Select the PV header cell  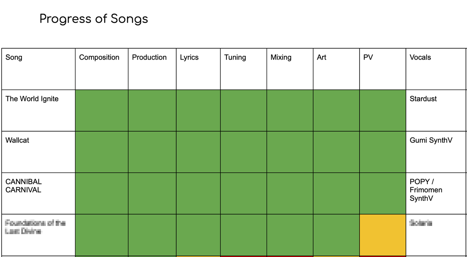click(383, 69)
